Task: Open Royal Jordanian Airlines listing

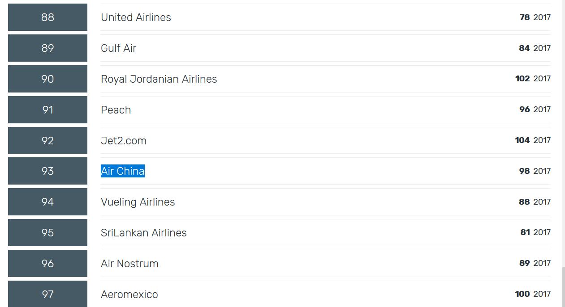Action: (159, 79)
